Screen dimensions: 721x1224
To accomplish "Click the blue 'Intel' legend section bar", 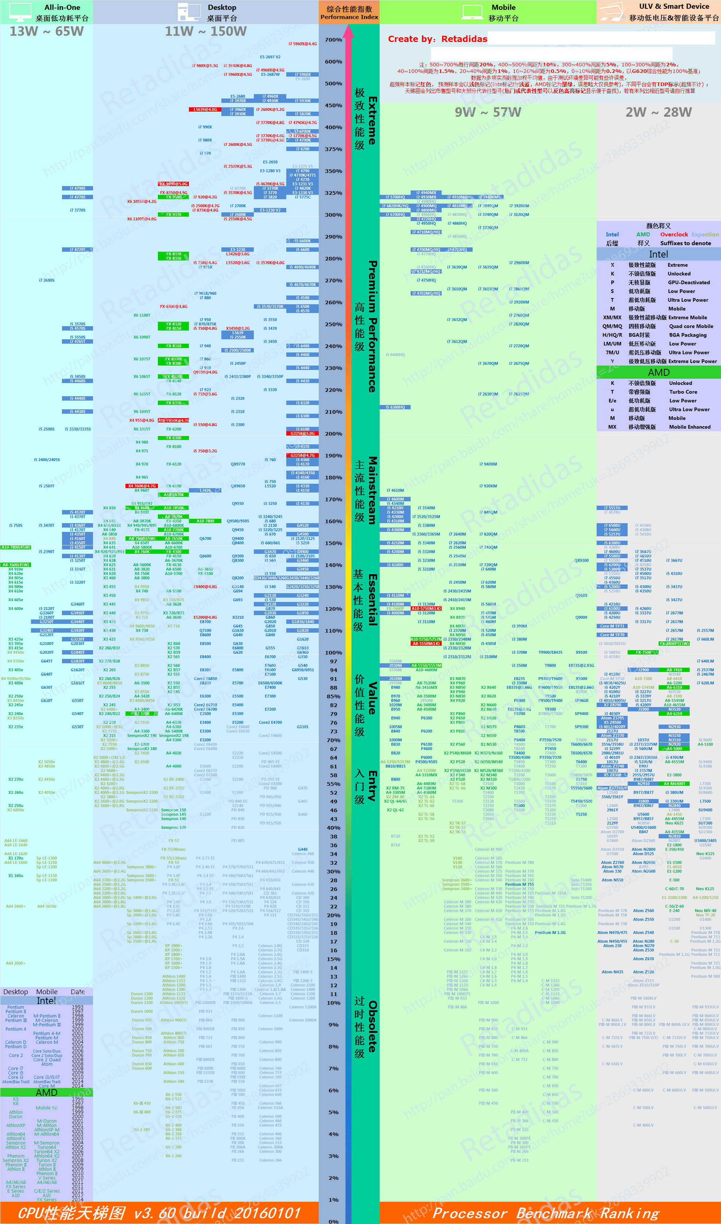I will coord(658,254).
